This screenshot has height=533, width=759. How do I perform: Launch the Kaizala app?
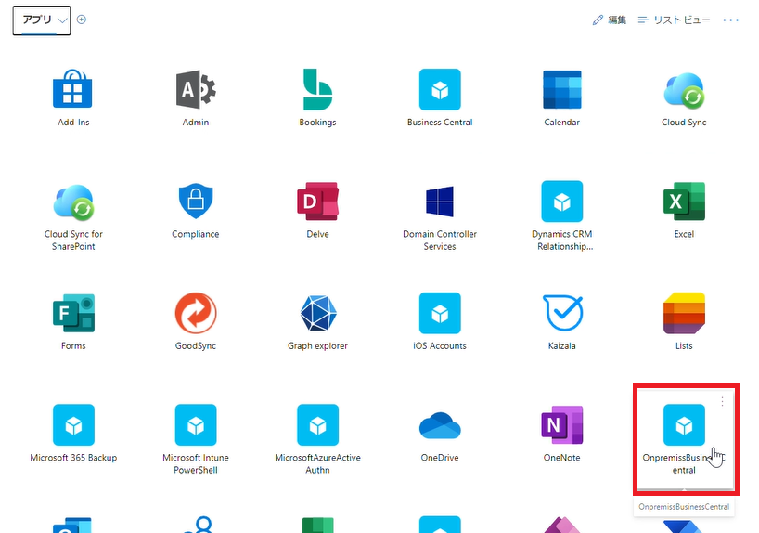562,313
